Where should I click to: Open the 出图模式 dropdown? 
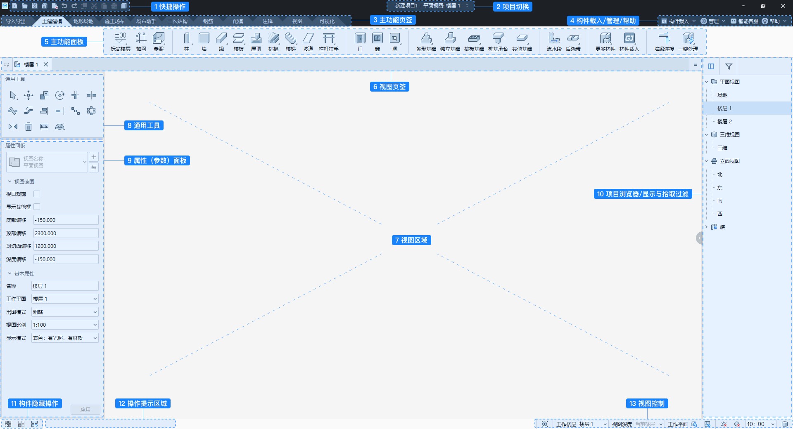pyautogui.click(x=65, y=312)
